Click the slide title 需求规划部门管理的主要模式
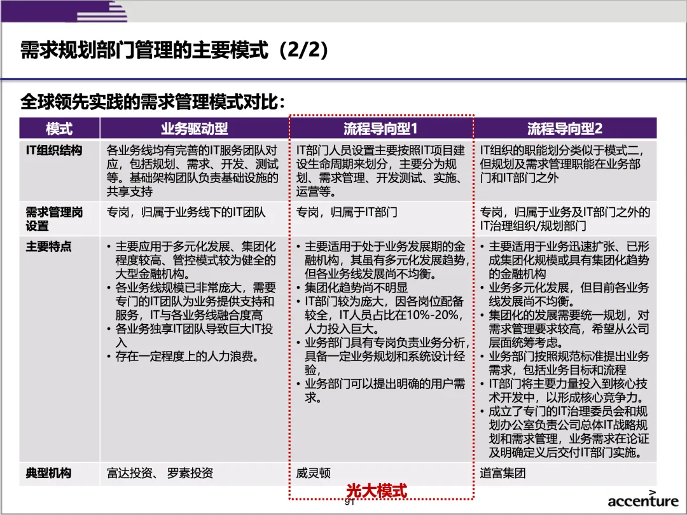Image resolution: width=687 pixels, height=515 pixels. pos(174,50)
